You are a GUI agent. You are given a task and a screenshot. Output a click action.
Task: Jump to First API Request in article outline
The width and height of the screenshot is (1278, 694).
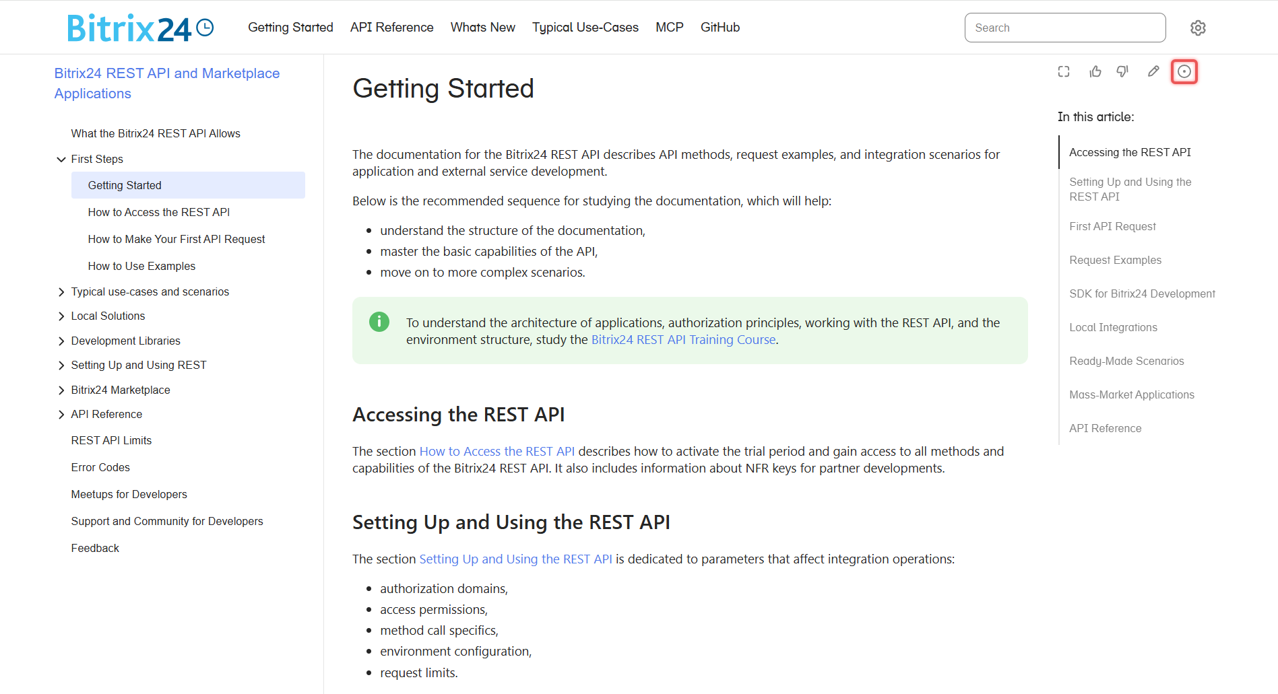click(1112, 227)
